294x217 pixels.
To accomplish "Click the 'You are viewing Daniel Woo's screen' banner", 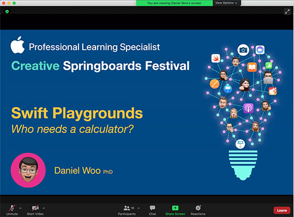I will tap(174, 3).
